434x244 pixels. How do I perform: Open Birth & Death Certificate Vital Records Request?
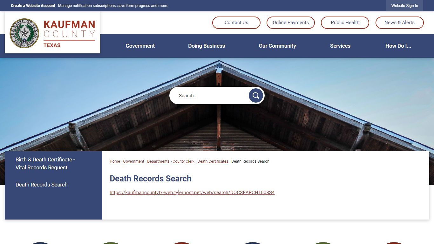click(45, 164)
